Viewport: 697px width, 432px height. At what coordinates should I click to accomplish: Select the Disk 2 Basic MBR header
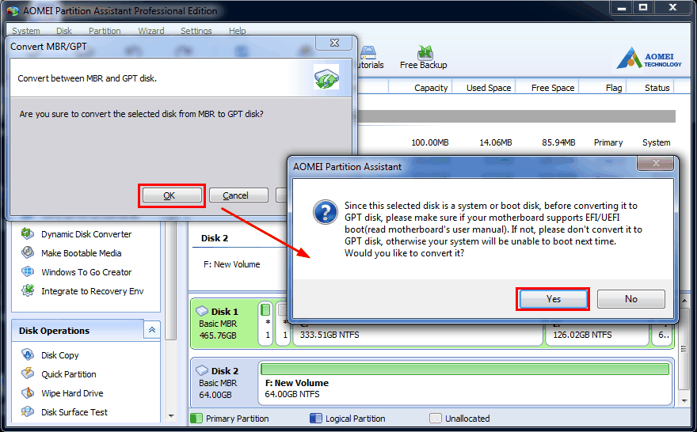tap(223, 382)
